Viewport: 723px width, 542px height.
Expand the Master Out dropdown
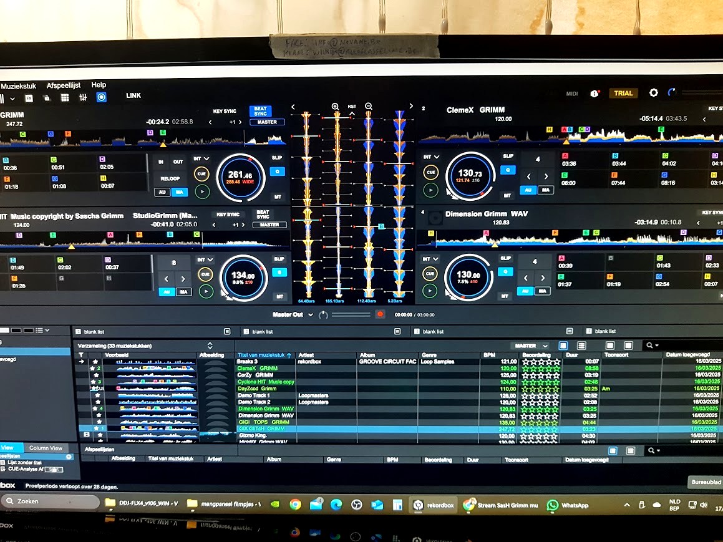(x=311, y=315)
